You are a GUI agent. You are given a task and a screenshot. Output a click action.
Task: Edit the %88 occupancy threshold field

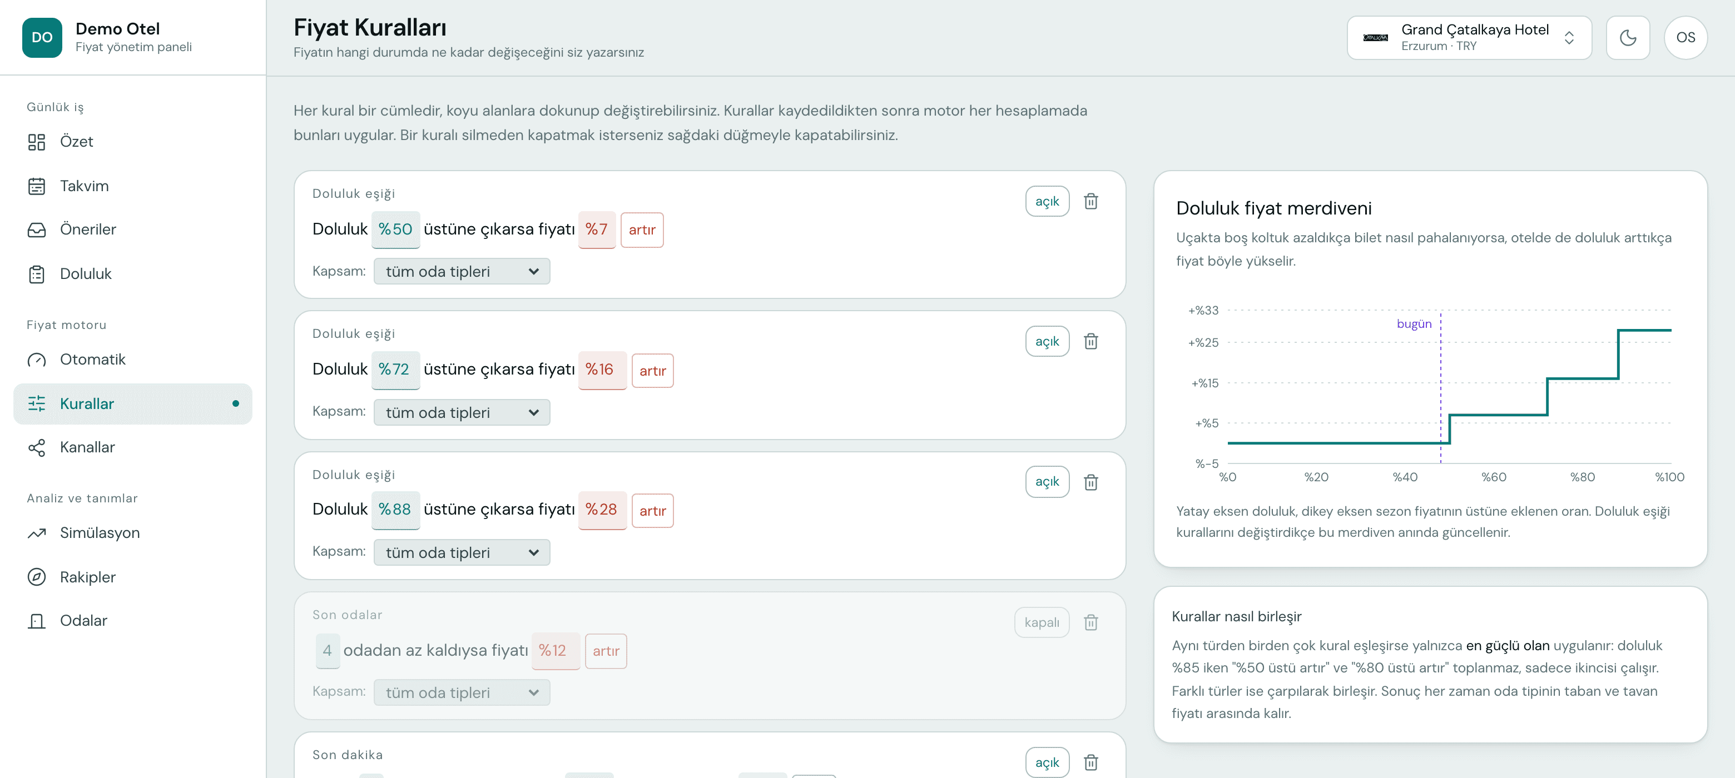[395, 510]
